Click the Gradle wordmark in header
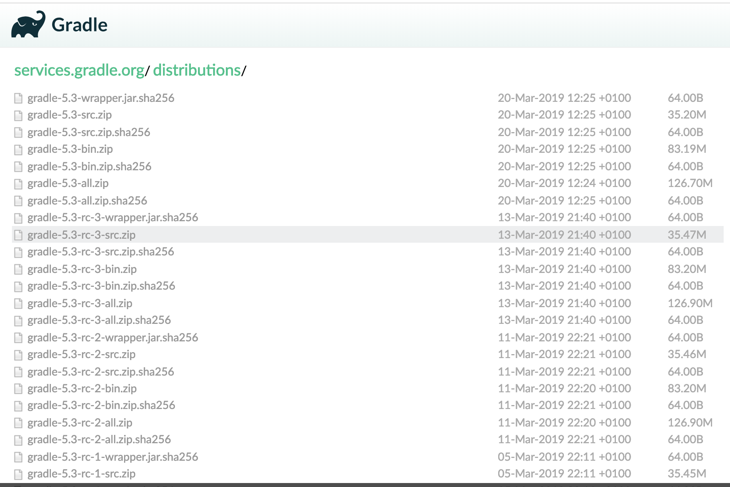The height and width of the screenshot is (487, 730). coord(80,25)
